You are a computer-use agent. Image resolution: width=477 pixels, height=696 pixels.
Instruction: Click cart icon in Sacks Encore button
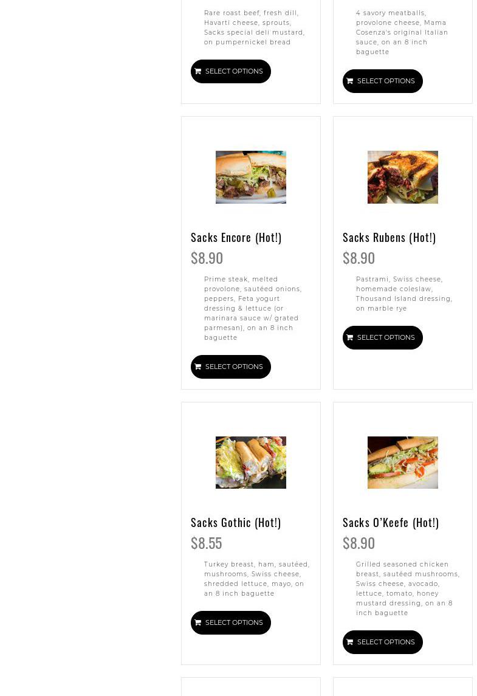click(198, 367)
